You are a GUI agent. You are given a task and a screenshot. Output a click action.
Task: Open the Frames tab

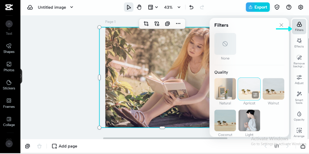coord(9,103)
